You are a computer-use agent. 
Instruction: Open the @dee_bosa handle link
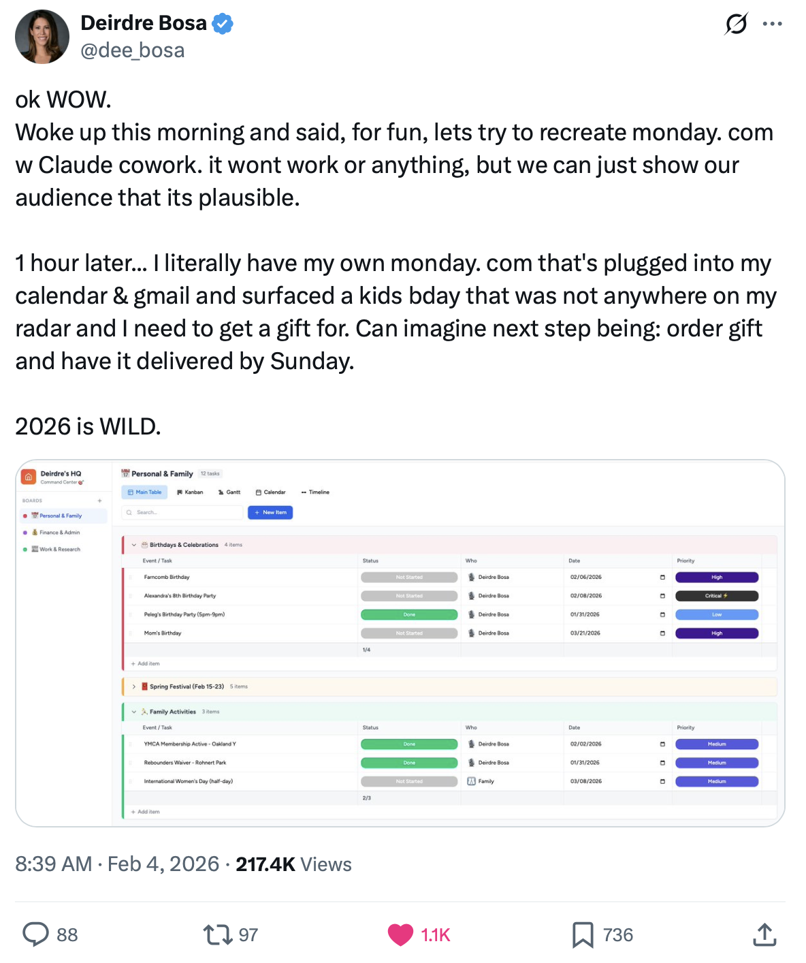click(x=133, y=50)
